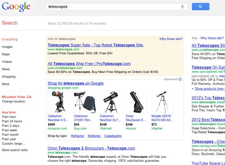Open 2012's Top Telescopes ad

click(208, 98)
